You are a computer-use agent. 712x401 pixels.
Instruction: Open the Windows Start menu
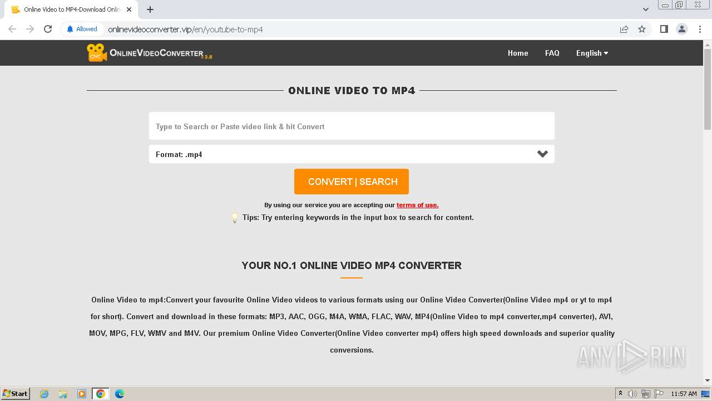point(16,393)
